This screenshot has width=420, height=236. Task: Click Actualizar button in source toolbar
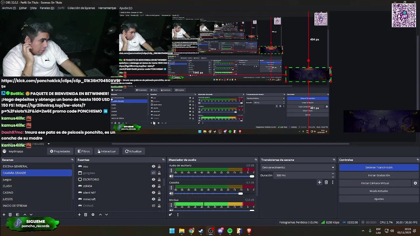pos(133,151)
